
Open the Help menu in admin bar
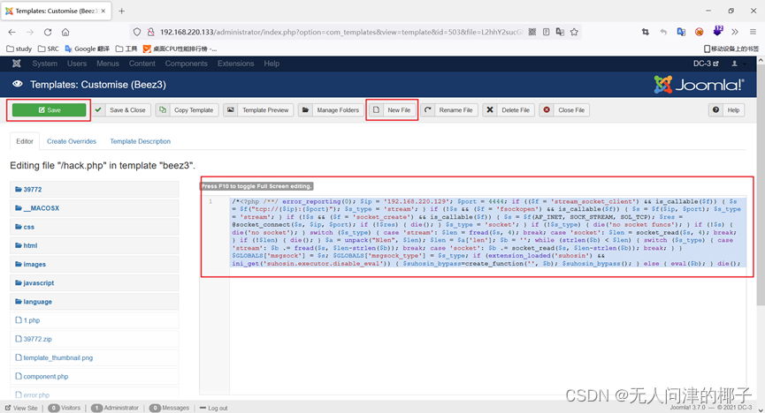click(x=272, y=64)
